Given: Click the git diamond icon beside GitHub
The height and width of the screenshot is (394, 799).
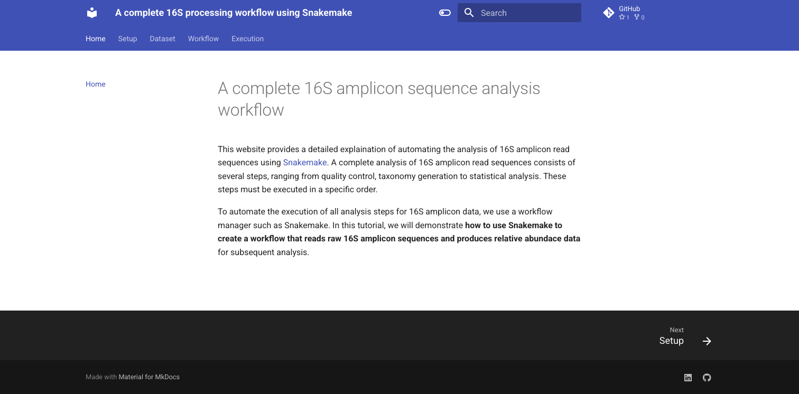Looking at the screenshot, I should point(609,13).
